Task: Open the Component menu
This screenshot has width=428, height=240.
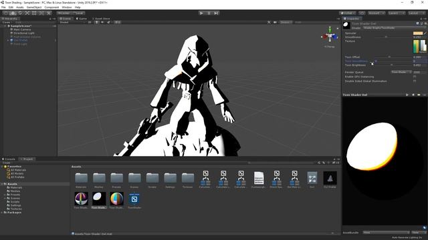Action: coord(51,7)
